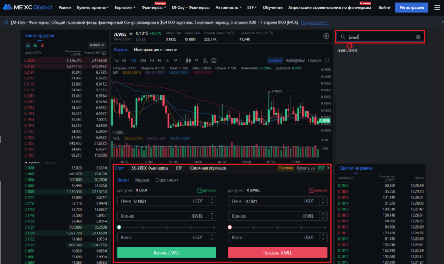Open the Купить крипто dropdown menu

(92, 8)
